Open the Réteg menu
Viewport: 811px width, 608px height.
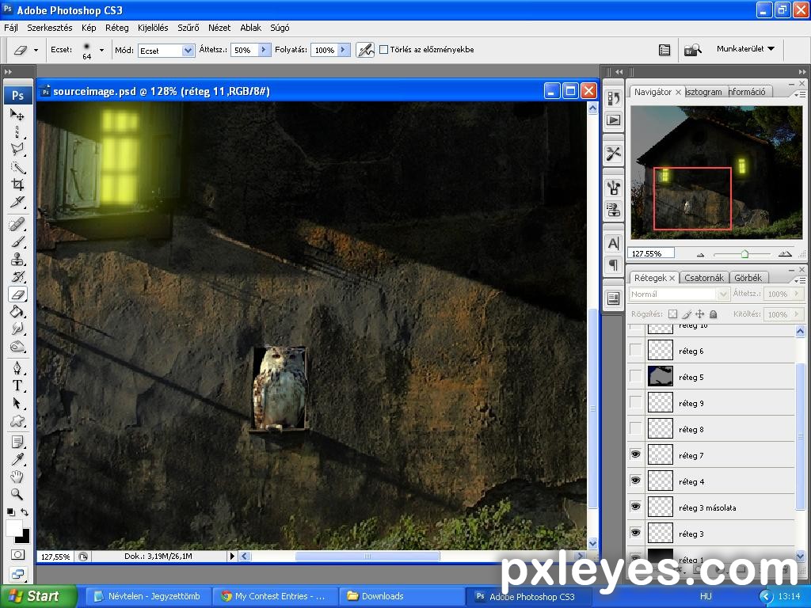point(117,28)
